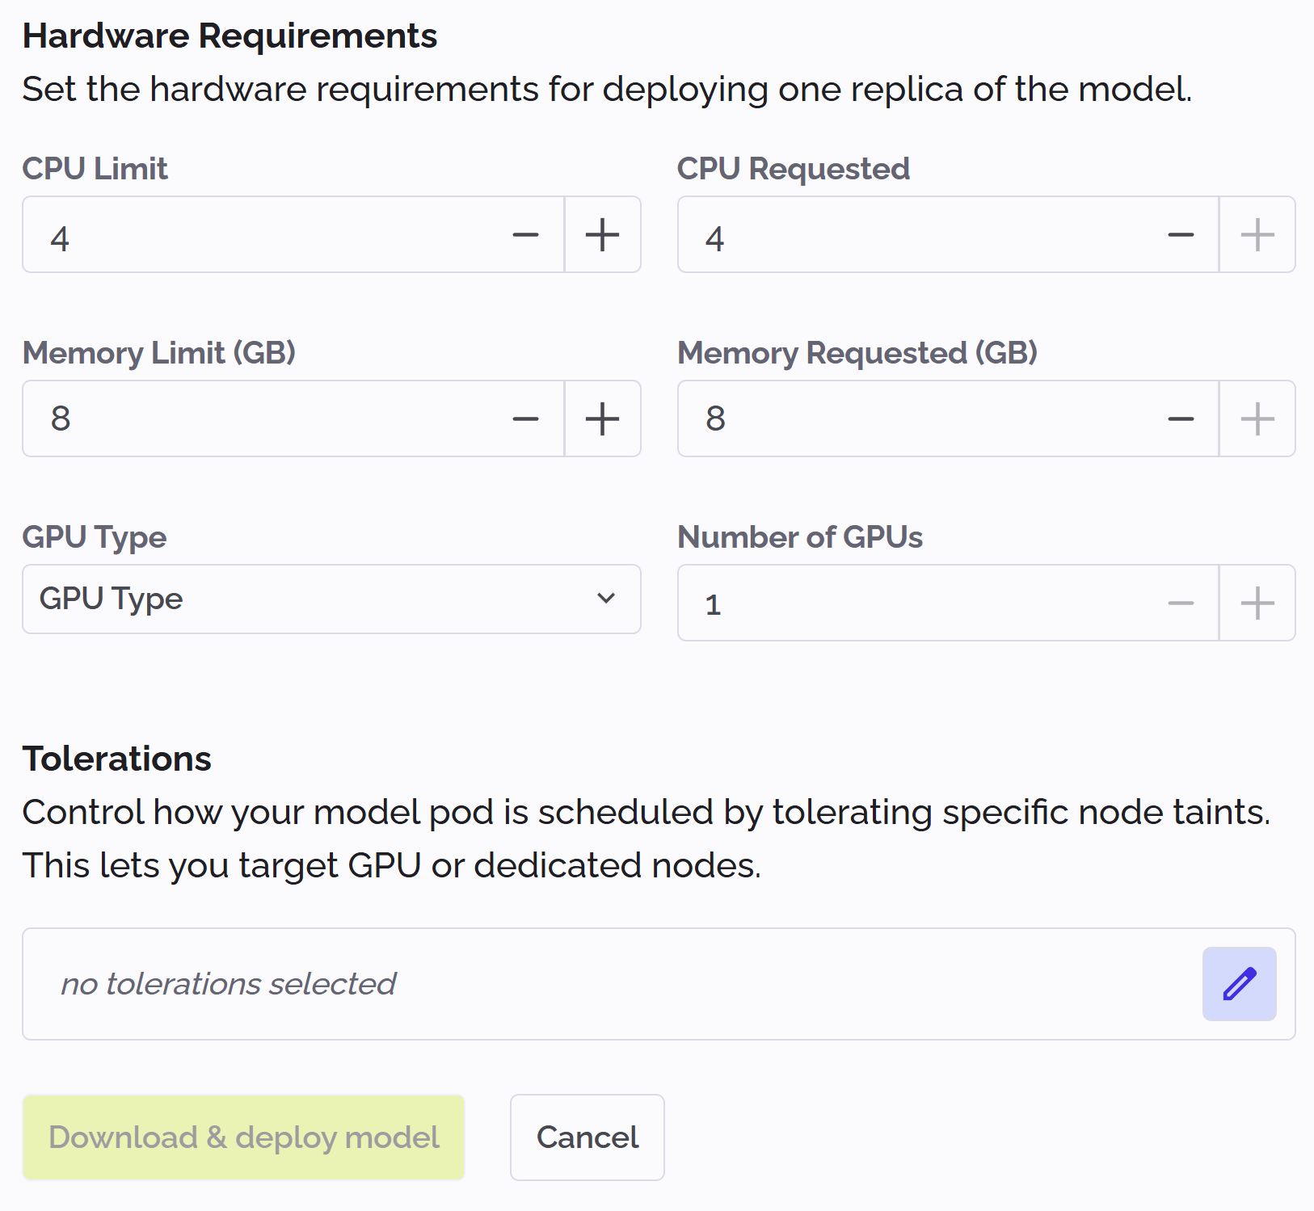This screenshot has width=1314, height=1211.
Task: Cancel the model deployment
Action: [586, 1137]
